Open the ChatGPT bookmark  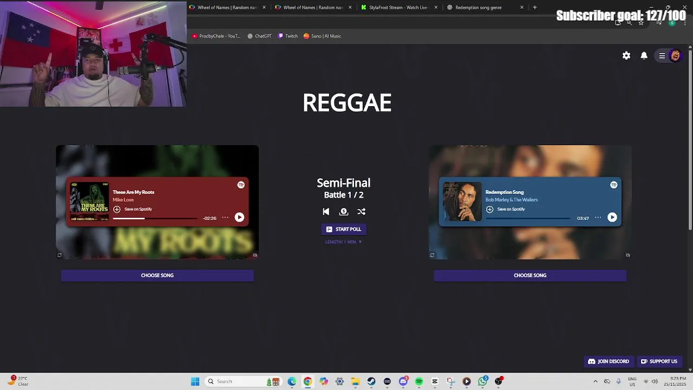pyautogui.click(x=259, y=36)
